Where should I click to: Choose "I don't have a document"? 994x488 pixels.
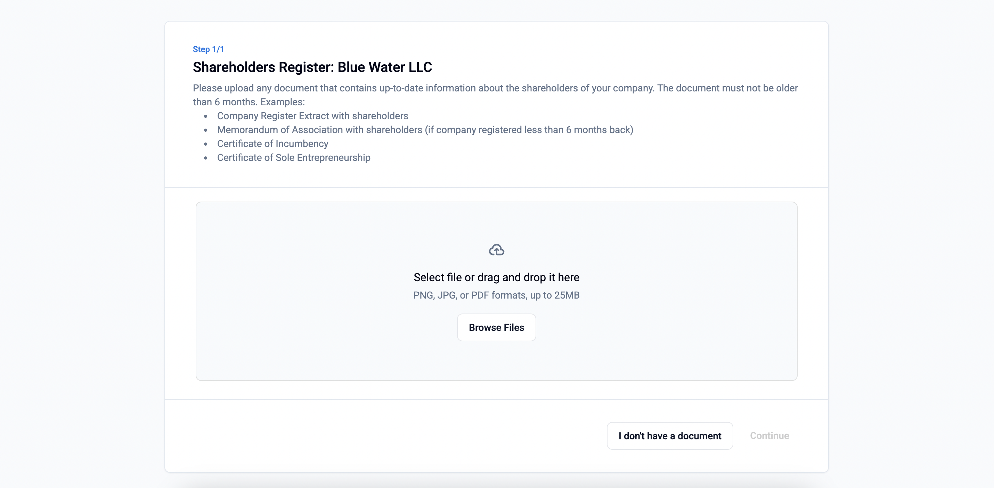coord(669,436)
